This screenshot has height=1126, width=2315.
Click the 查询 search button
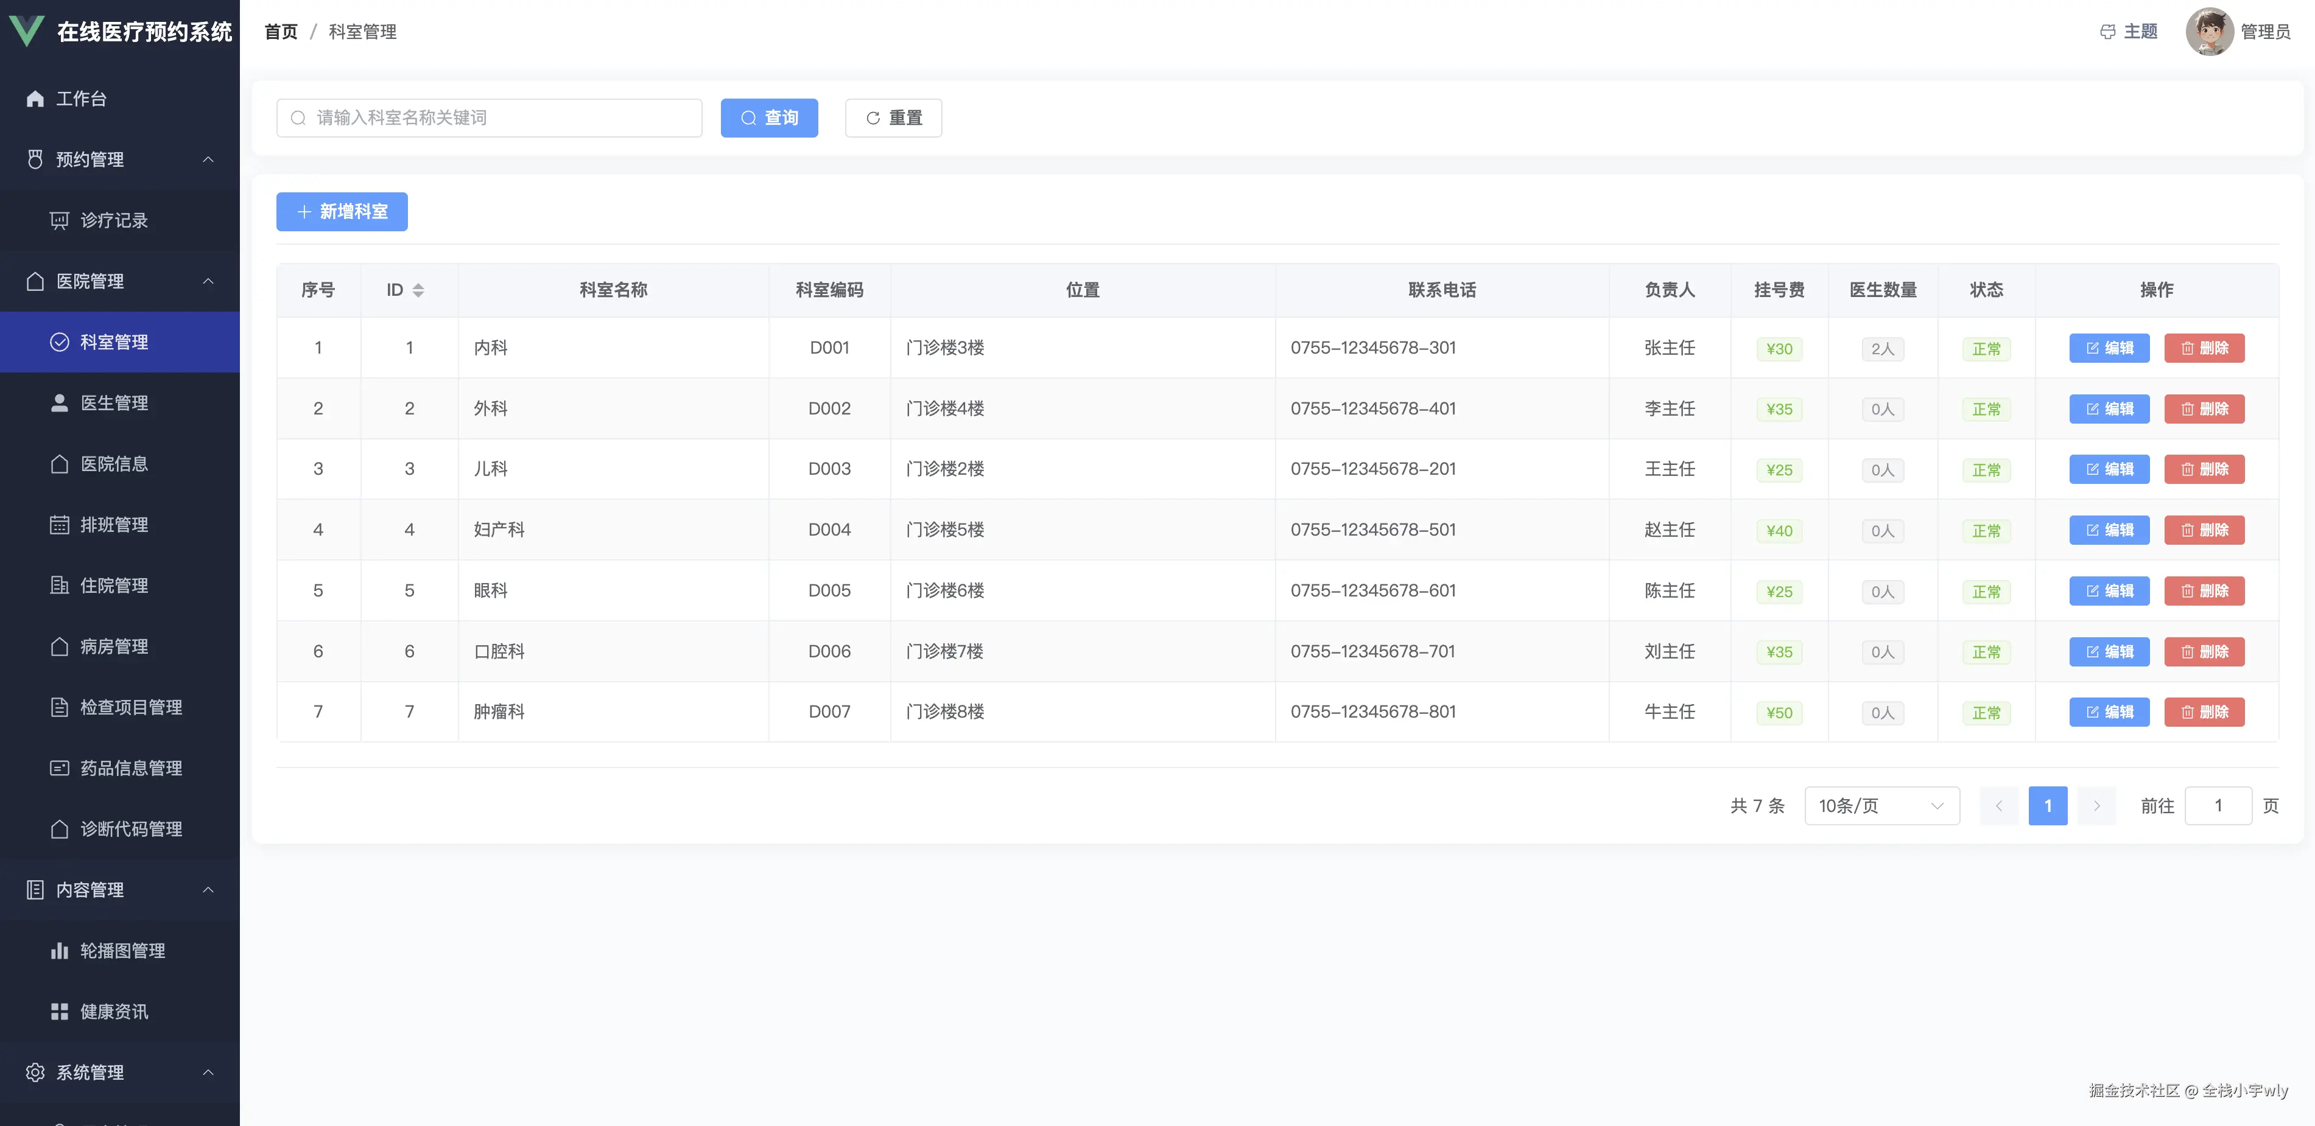point(768,117)
